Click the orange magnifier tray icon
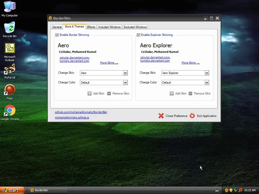The width and height of the screenshot is (259, 194). click(x=240, y=190)
